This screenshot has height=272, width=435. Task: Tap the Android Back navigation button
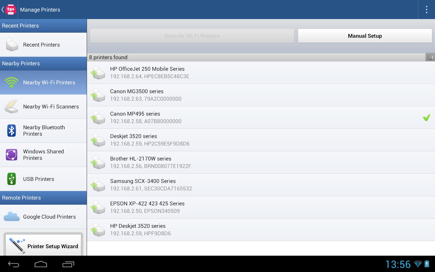click(14, 264)
